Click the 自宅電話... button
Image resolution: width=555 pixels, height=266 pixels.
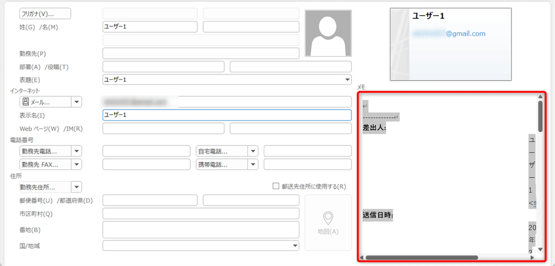coord(222,151)
